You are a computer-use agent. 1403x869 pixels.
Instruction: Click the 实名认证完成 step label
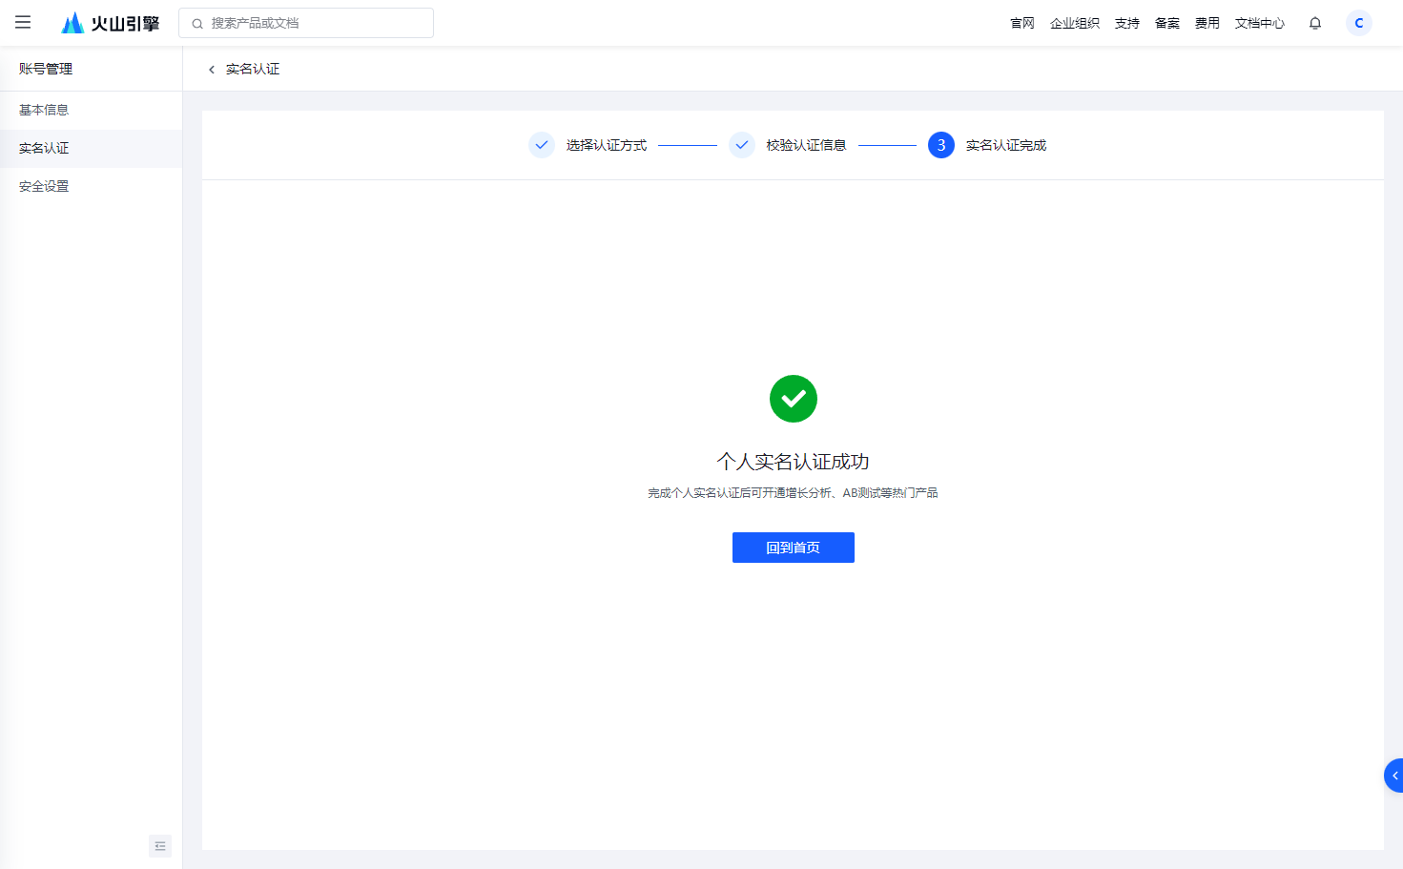[1006, 145]
